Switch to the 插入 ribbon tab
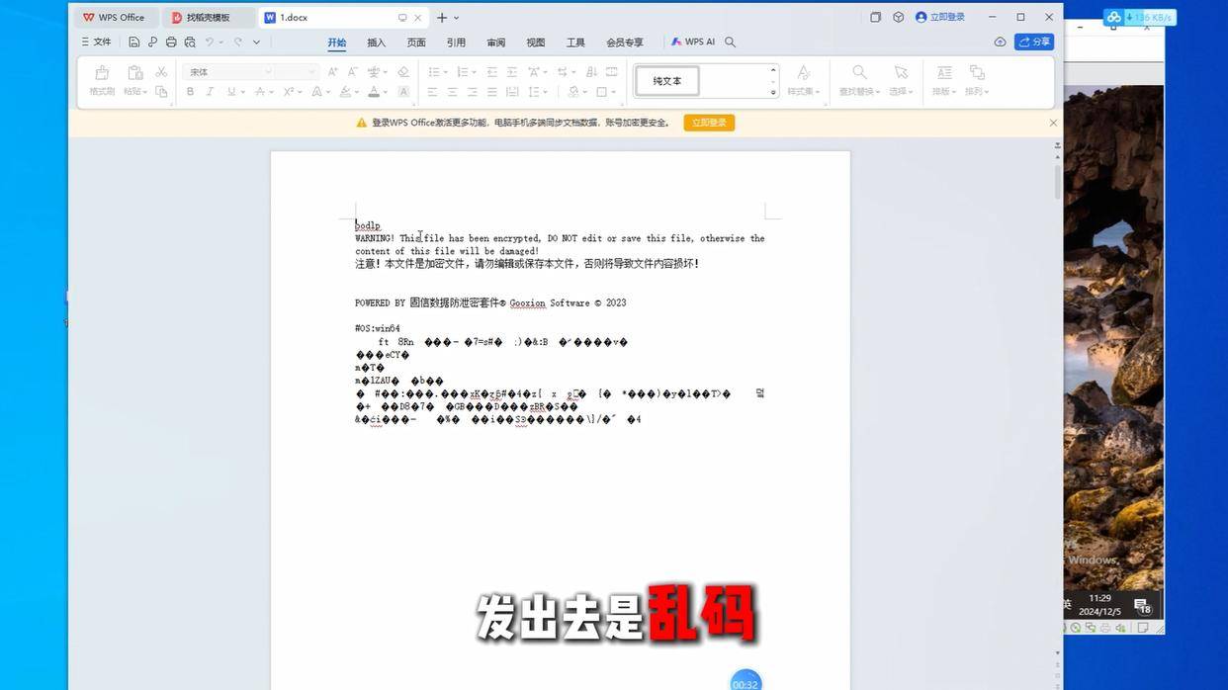This screenshot has width=1228, height=690. pyautogui.click(x=376, y=43)
